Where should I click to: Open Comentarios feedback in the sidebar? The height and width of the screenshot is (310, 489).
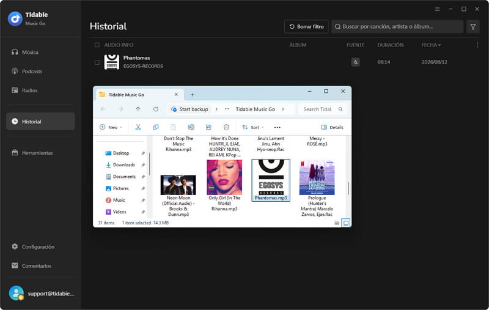pyautogui.click(x=40, y=265)
